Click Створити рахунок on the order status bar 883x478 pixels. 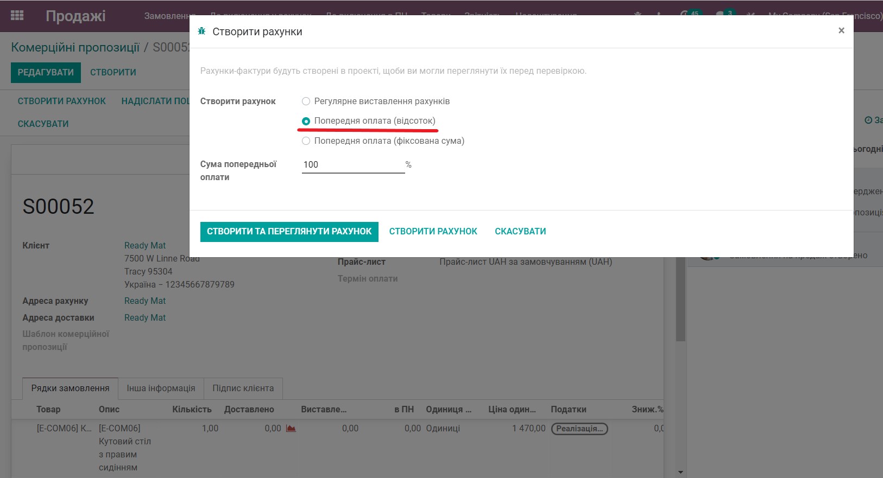[62, 101]
